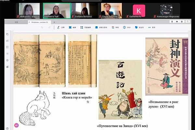The width and height of the screenshot is (195, 130).
Task: Click the purple AI assistant button
Action: coord(17,125)
